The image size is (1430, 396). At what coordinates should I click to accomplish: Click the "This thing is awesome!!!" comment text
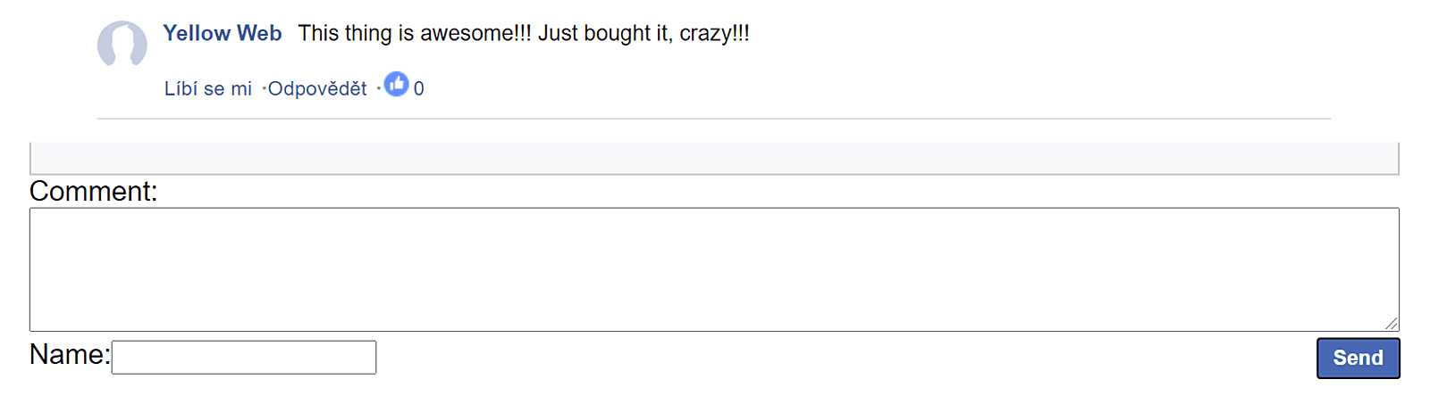[x=415, y=34]
